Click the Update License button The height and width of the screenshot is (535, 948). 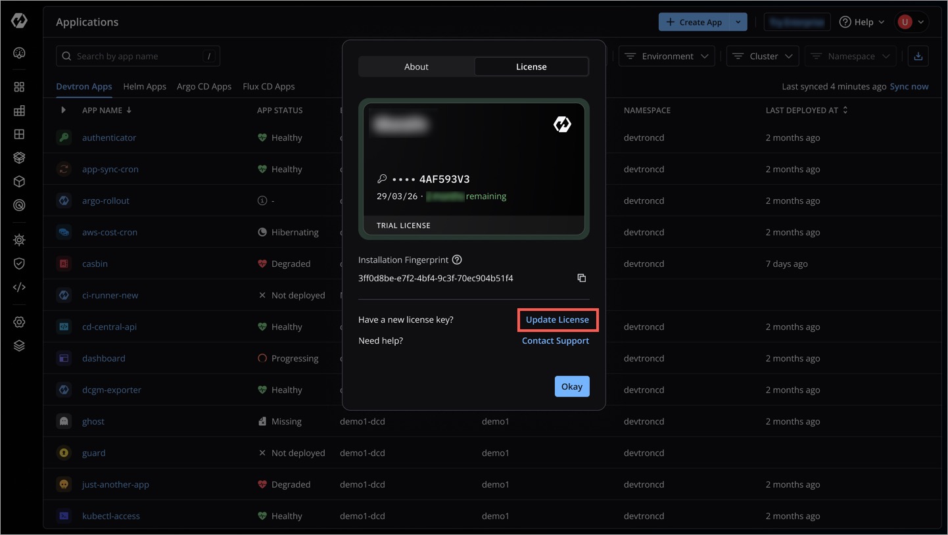(x=557, y=319)
